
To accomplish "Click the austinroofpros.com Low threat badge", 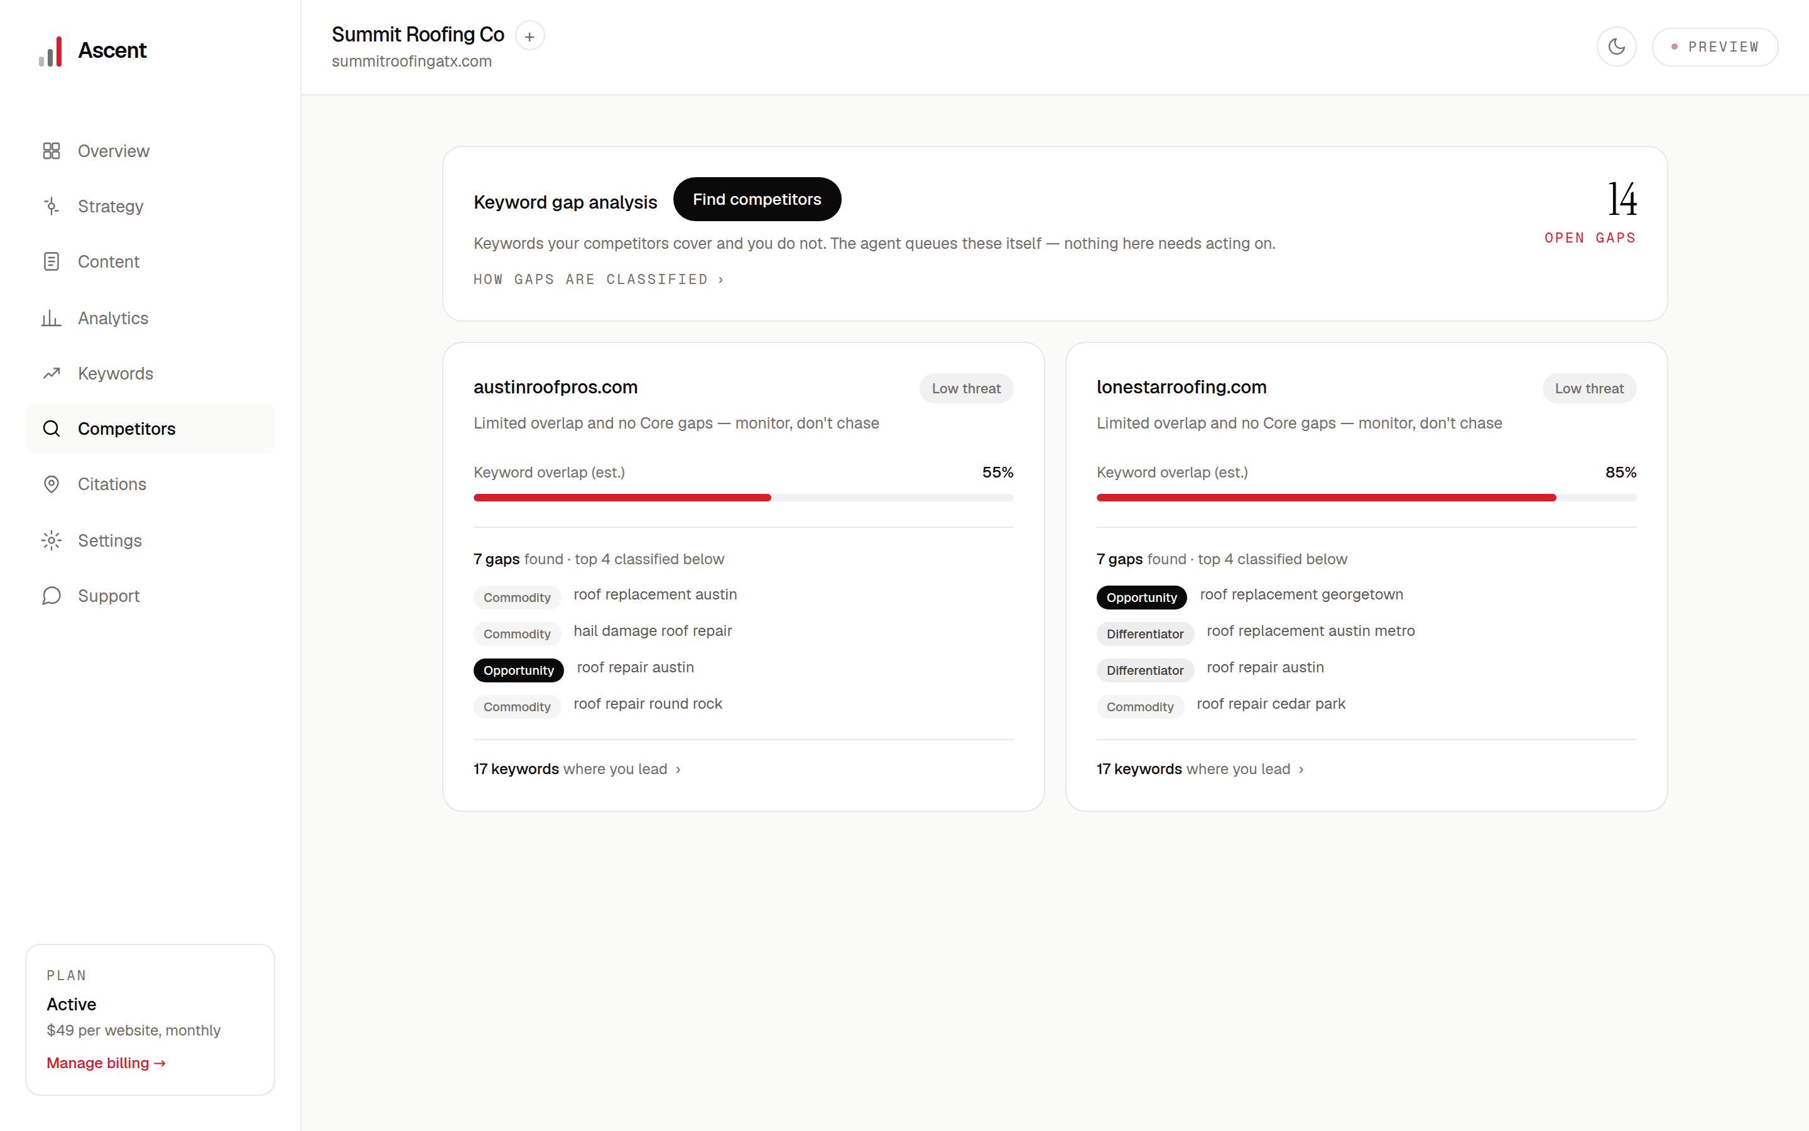I will point(966,388).
